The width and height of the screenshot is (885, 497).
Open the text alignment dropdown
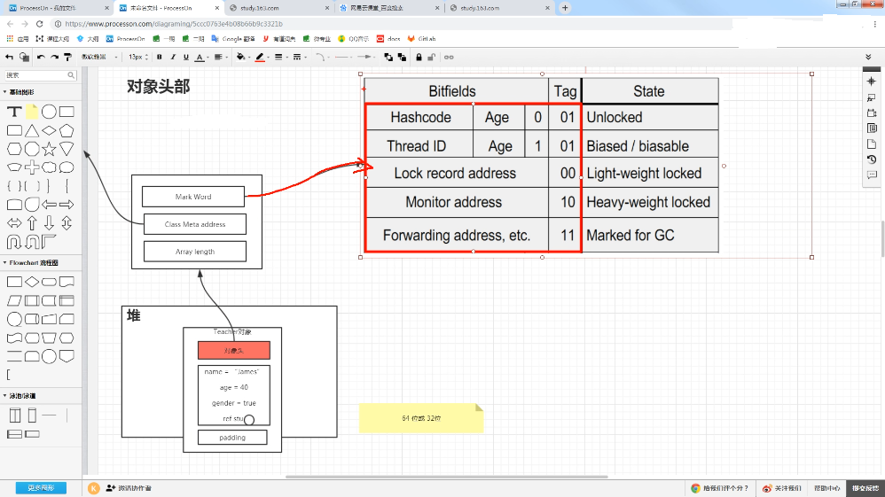click(x=221, y=57)
